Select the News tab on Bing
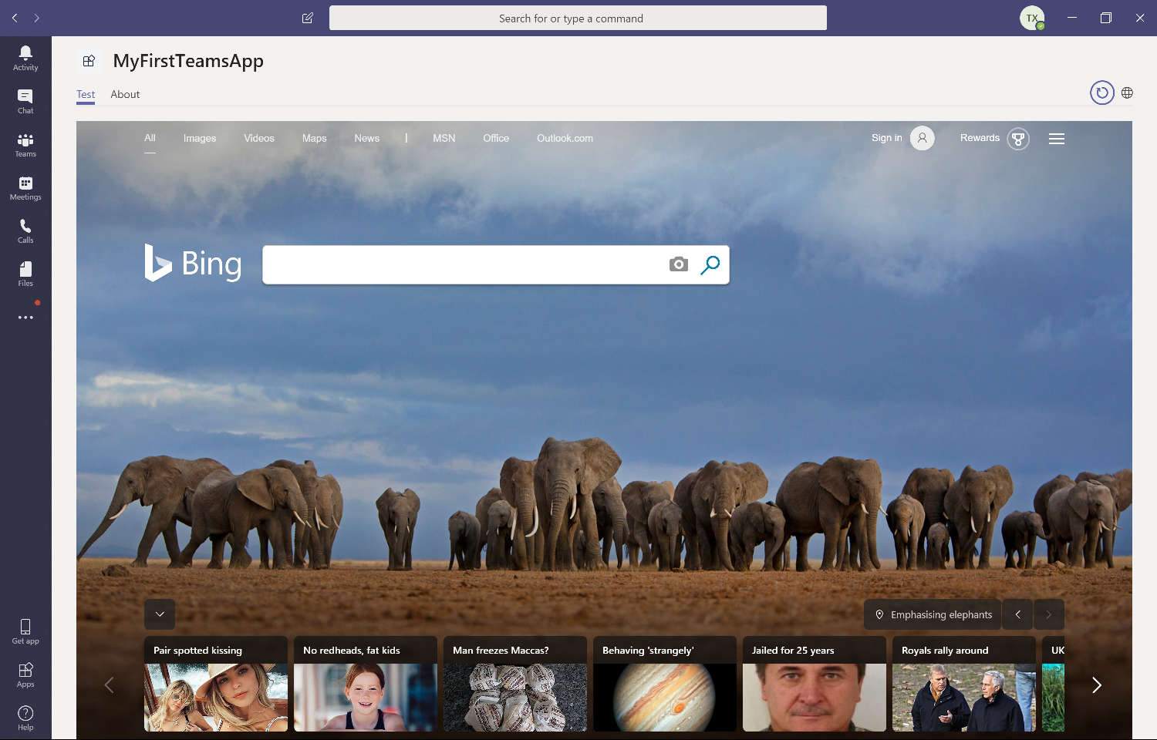 pos(367,138)
